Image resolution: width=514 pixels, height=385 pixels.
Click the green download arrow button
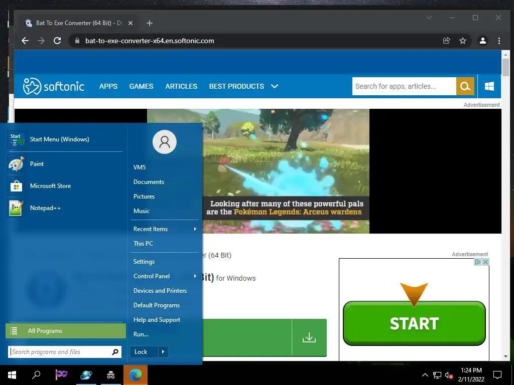click(x=309, y=337)
